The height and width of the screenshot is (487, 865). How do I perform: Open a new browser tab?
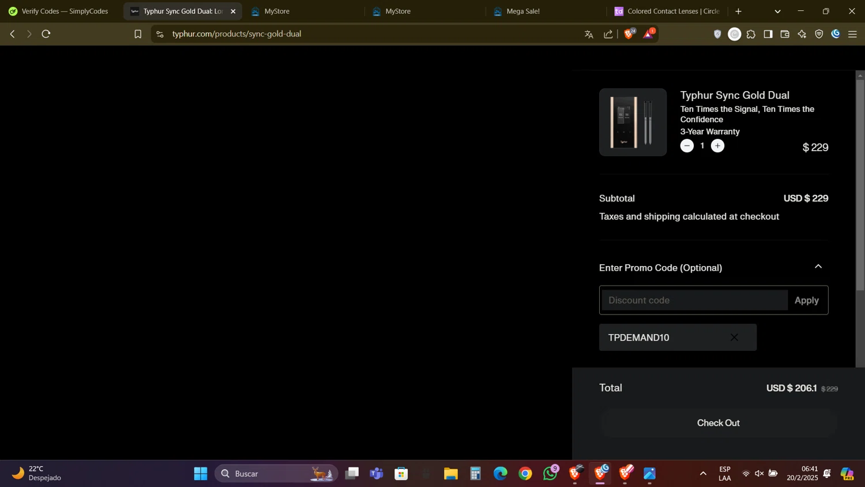point(738,11)
